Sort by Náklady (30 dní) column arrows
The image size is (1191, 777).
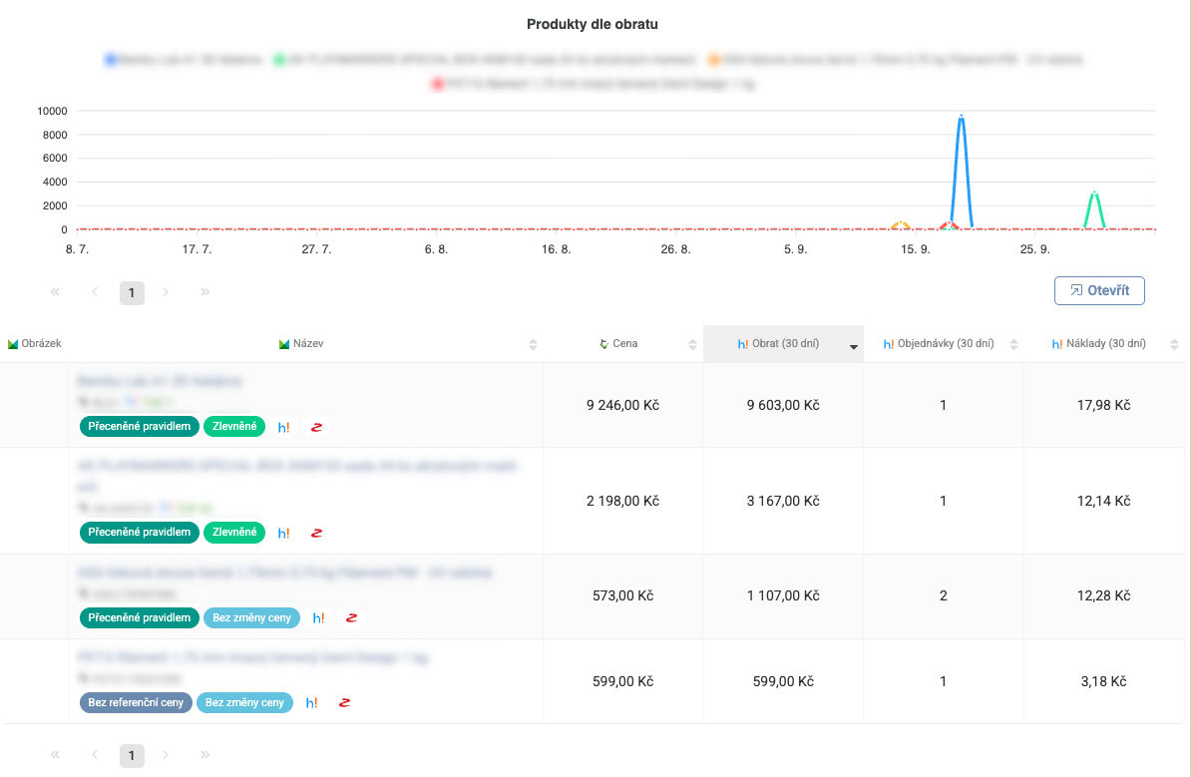tap(1174, 344)
